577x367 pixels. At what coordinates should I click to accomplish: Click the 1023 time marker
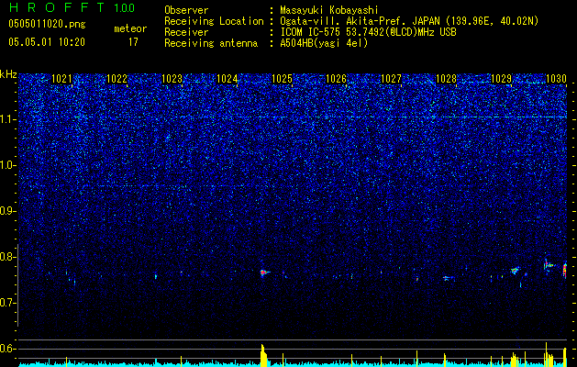coord(172,79)
